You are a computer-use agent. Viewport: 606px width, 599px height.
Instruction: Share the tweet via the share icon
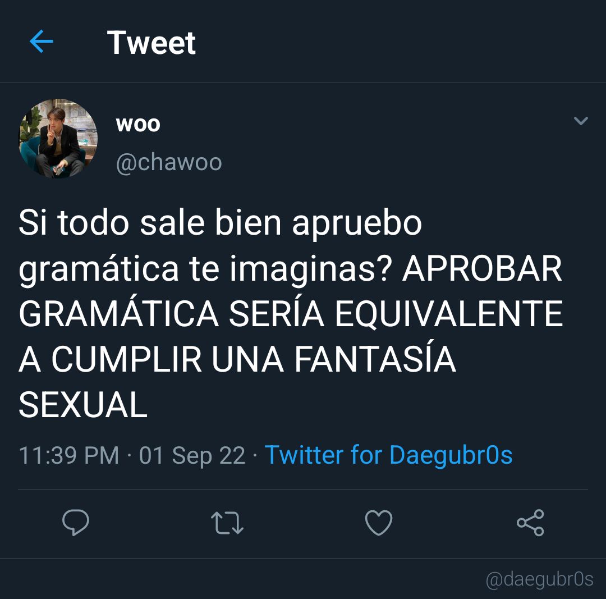[x=531, y=523]
